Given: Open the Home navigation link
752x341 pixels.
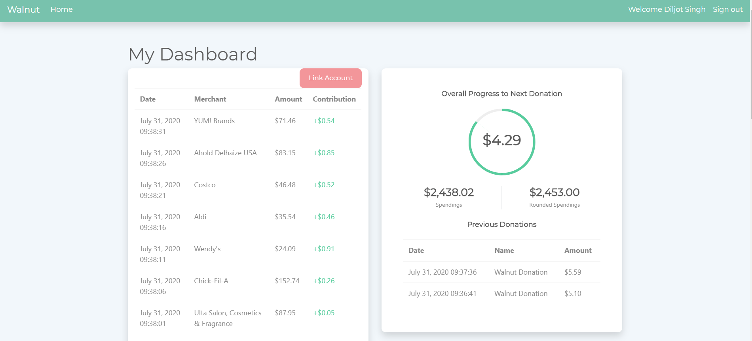Looking at the screenshot, I should point(61,9).
